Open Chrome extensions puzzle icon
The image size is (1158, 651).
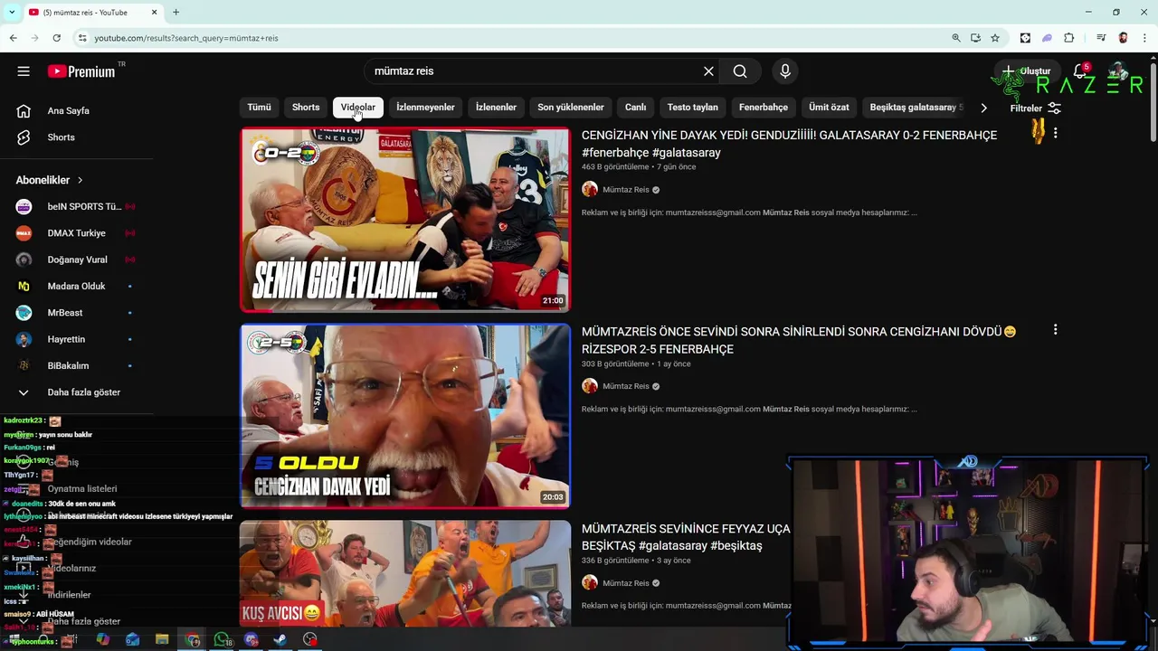[1069, 38]
